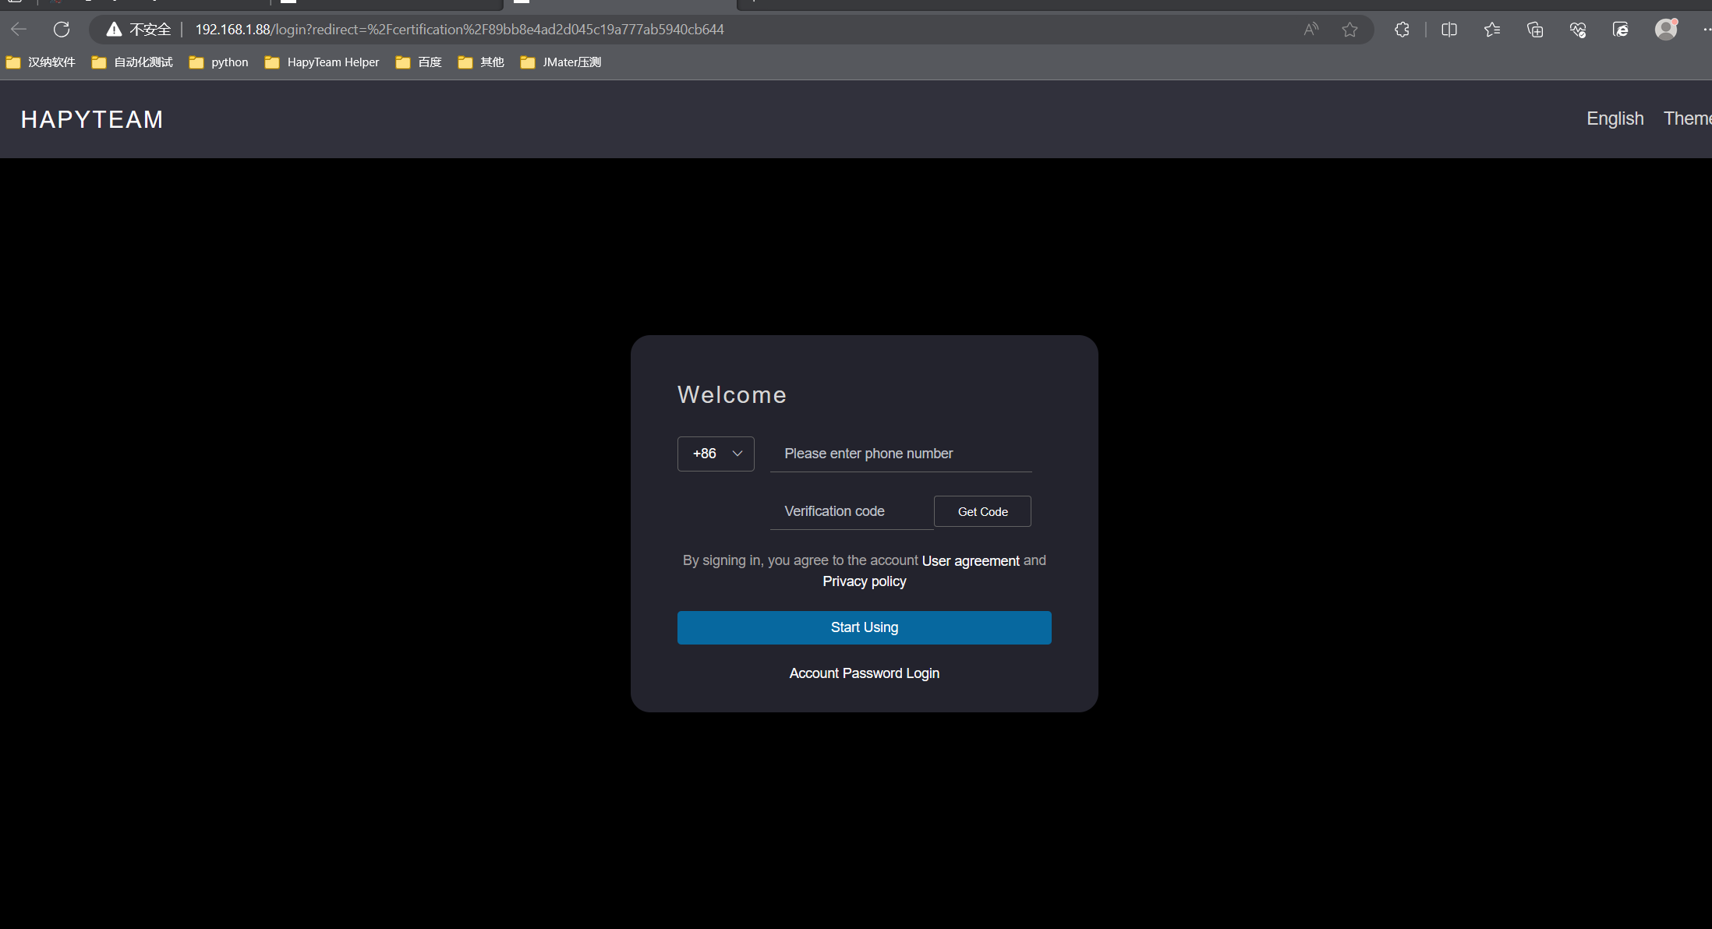Click the Start Using button
Viewport: 1712px width, 929px height.
point(864,627)
